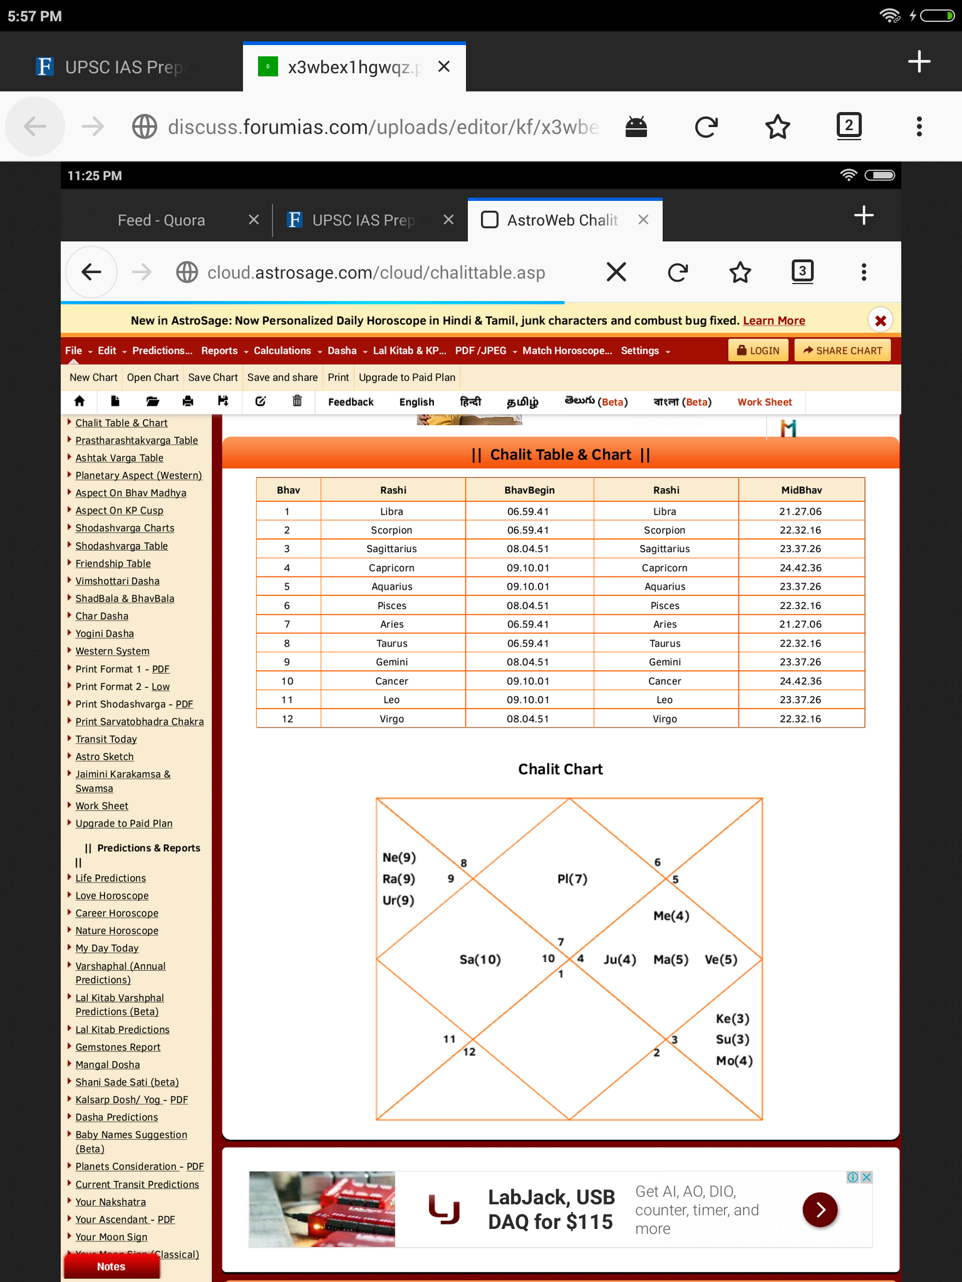Open Mangal Dosha sidebar link
This screenshot has width=962, height=1282.
pos(108,1065)
